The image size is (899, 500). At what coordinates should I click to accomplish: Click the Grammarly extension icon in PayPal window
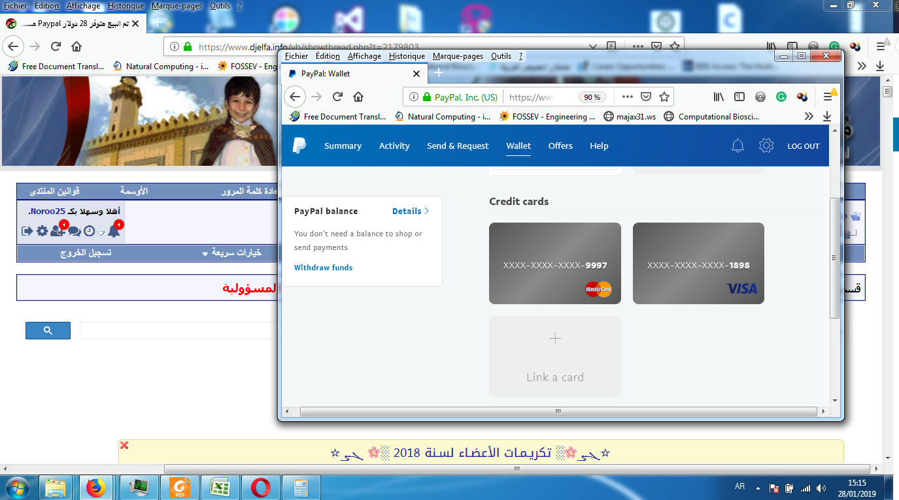coord(781,97)
